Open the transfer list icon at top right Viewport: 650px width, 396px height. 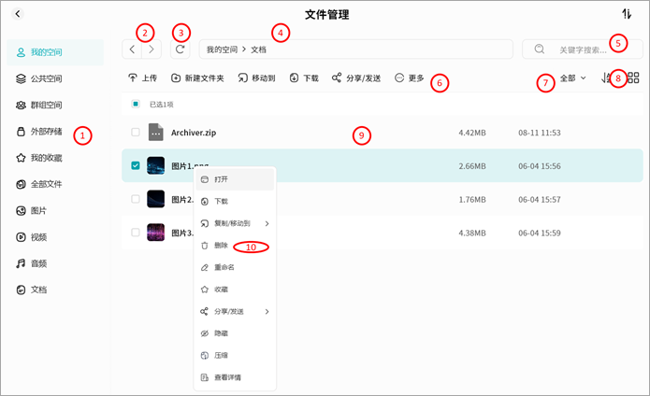click(x=626, y=14)
